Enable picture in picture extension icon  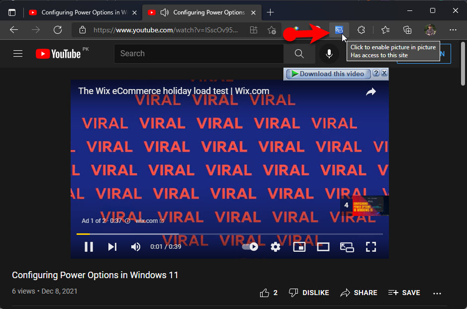tap(339, 30)
